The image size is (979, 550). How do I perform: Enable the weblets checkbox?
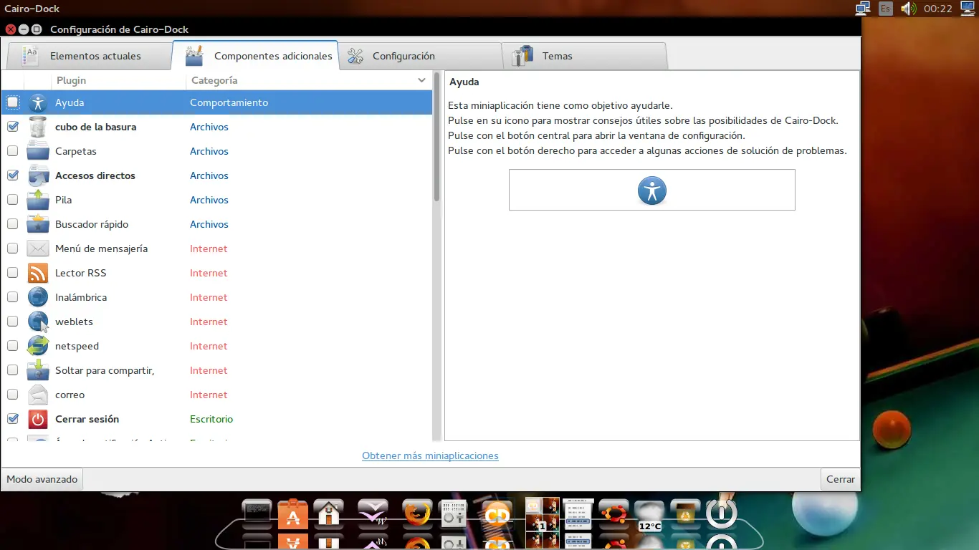pyautogui.click(x=13, y=322)
